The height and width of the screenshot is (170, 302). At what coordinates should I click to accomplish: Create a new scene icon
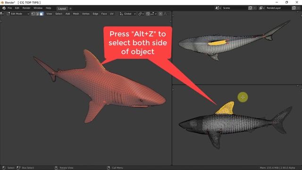pyautogui.click(x=250, y=8)
